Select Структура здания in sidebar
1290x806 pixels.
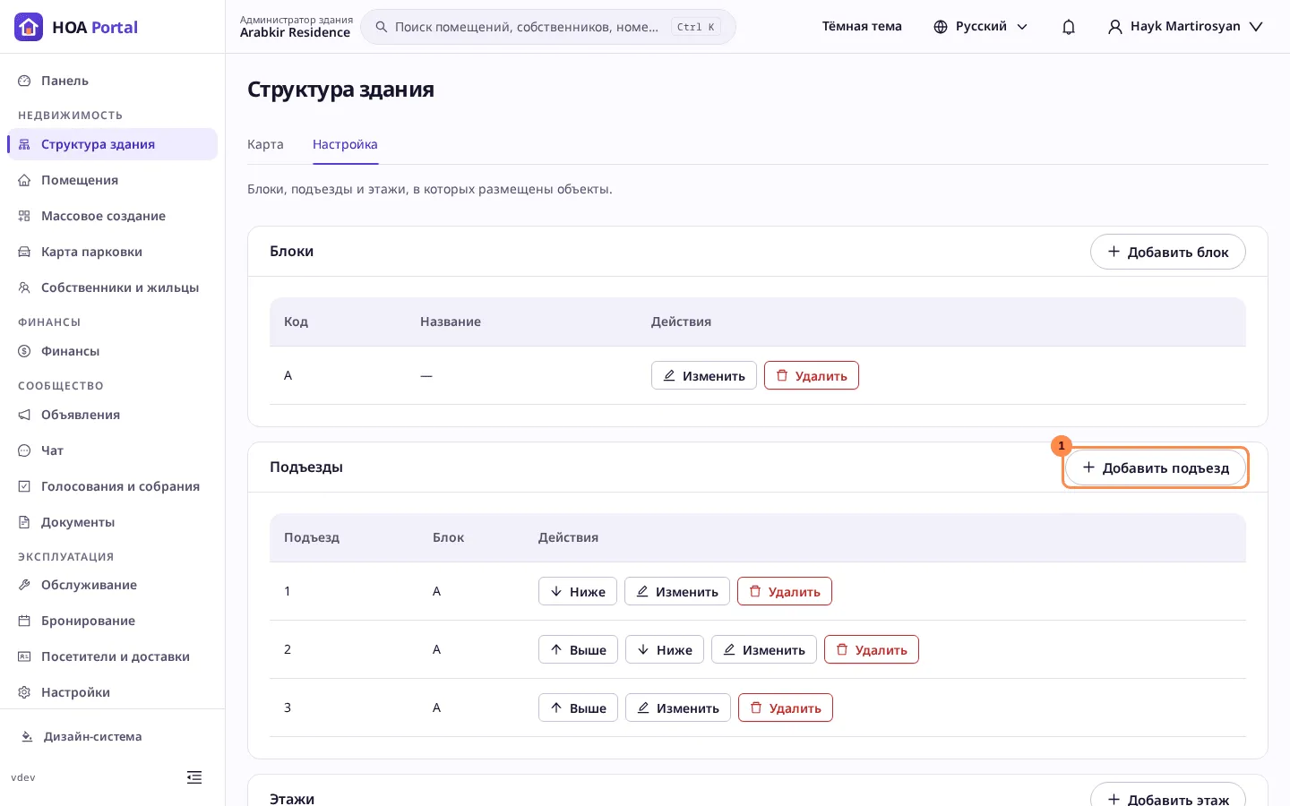(112, 144)
